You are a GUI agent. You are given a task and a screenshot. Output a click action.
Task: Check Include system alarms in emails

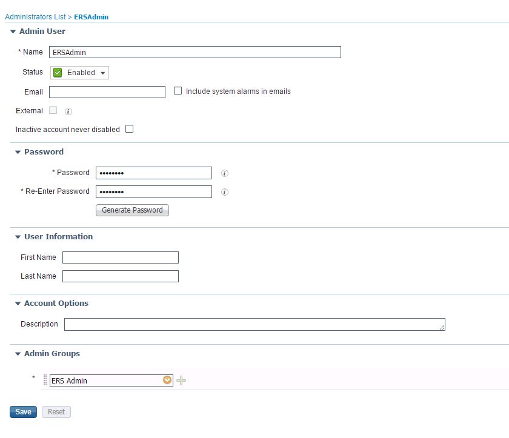178,91
